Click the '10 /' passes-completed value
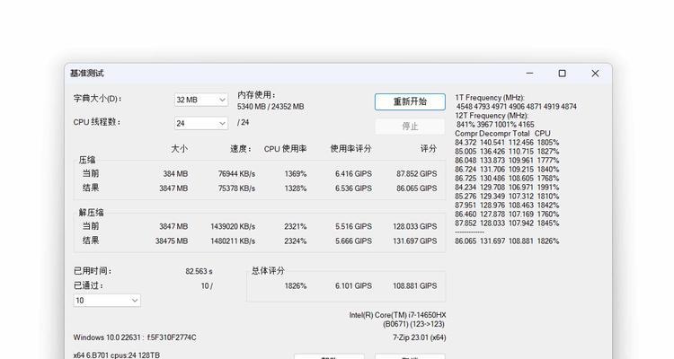 click(207, 286)
